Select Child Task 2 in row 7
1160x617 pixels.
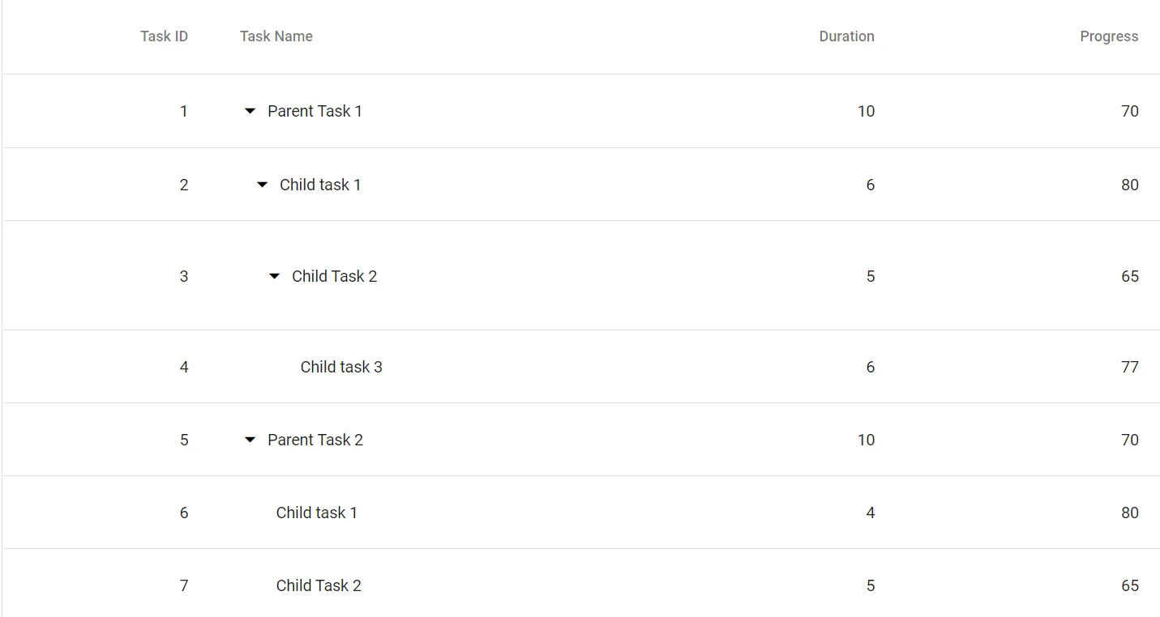coord(319,586)
